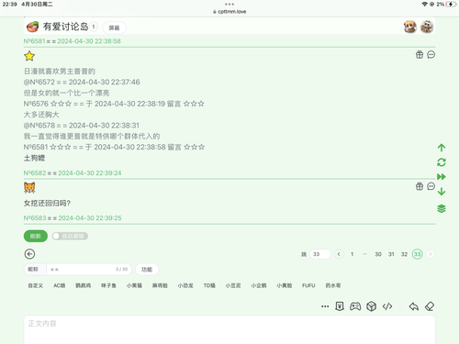Click the yellow star avatar on post №6581
The image size is (459, 344).
click(x=29, y=56)
